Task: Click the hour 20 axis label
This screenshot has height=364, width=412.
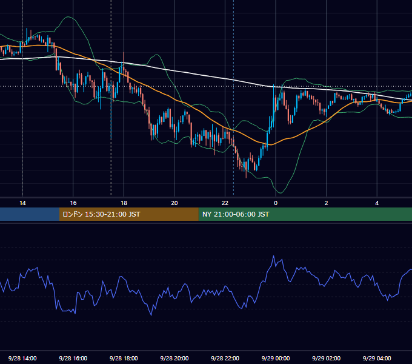Action: click(x=174, y=203)
